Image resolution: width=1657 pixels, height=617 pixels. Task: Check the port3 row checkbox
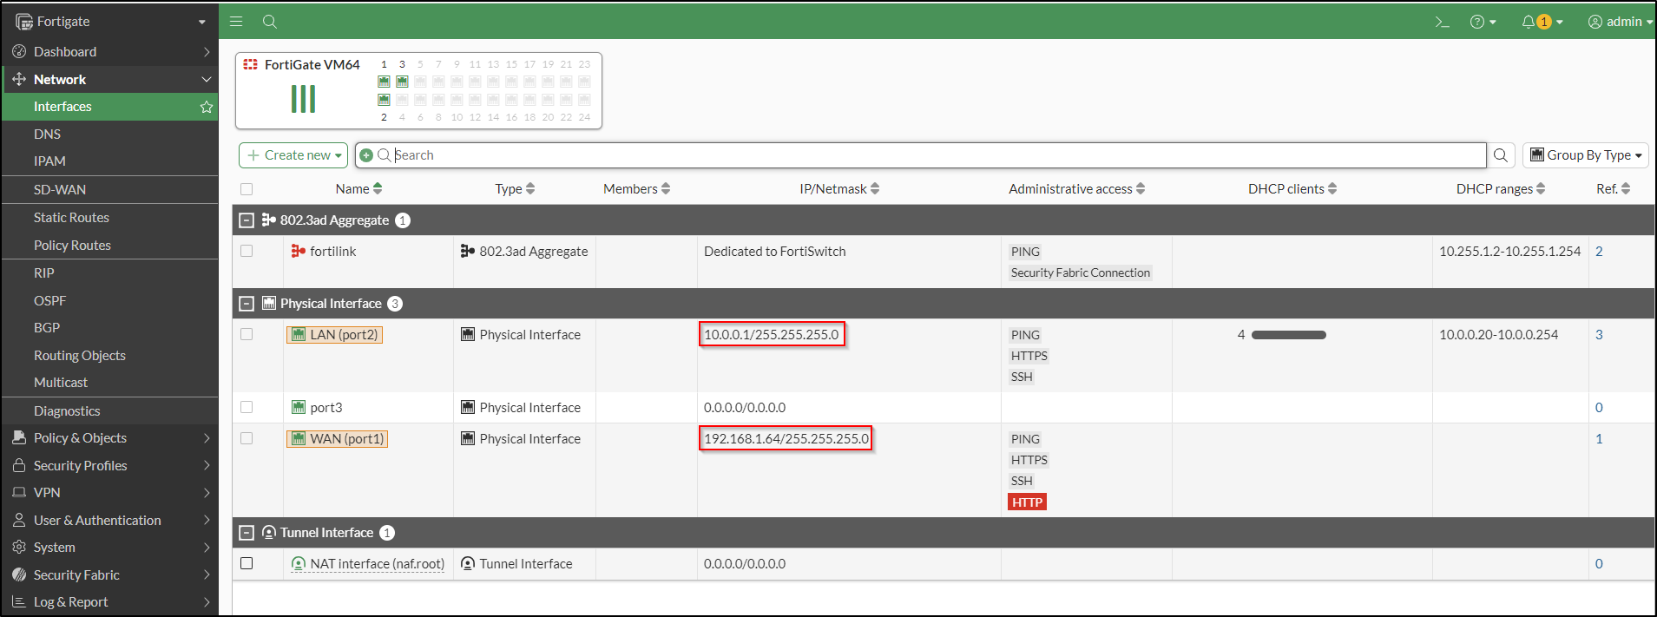tap(247, 407)
